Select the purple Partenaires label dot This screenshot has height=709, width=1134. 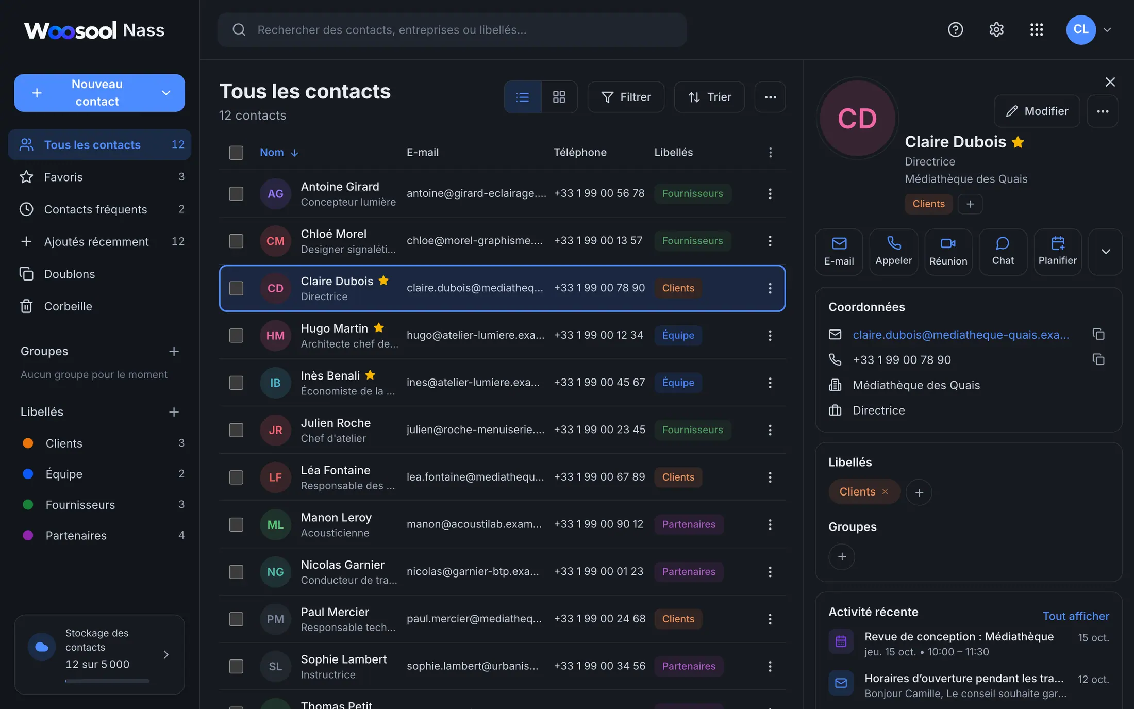click(x=28, y=536)
